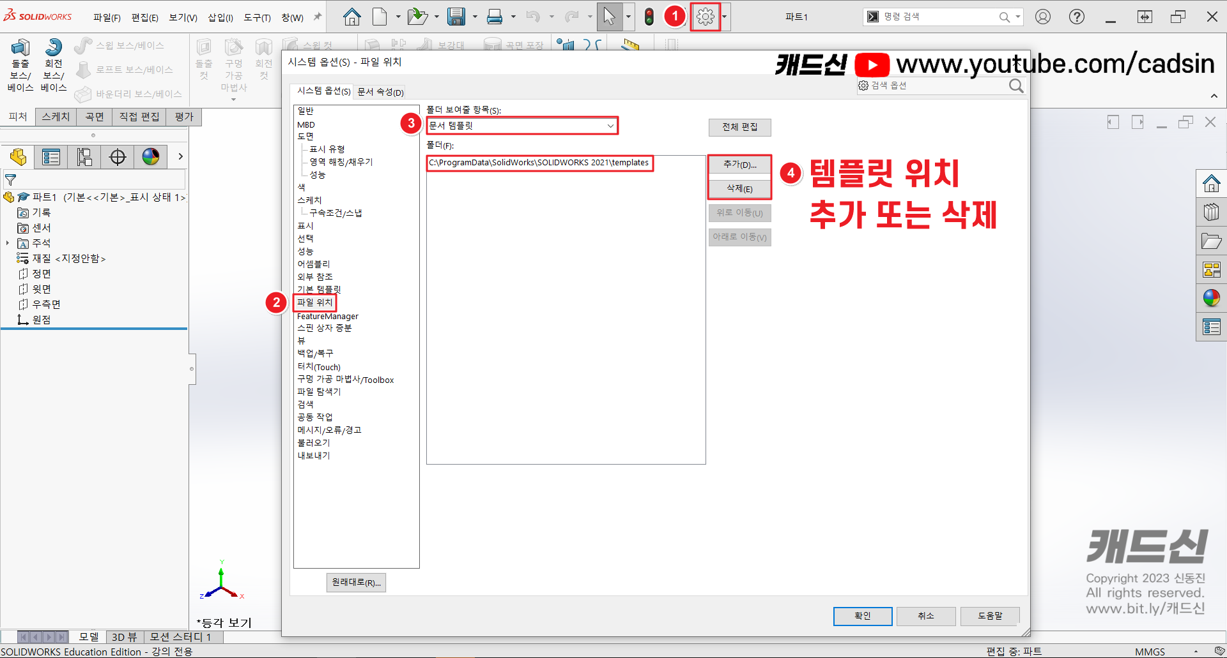1227x658 pixels.
Task: Click the 삭제(E) button
Action: click(x=739, y=189)
